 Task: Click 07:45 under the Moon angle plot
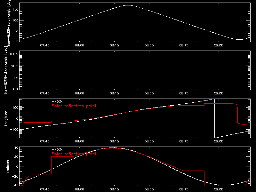click(45, 93)
